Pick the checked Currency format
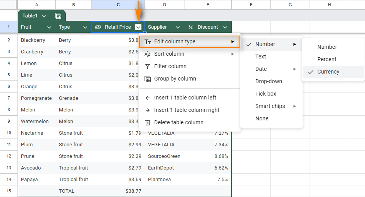365x197 pixels. 333,72
